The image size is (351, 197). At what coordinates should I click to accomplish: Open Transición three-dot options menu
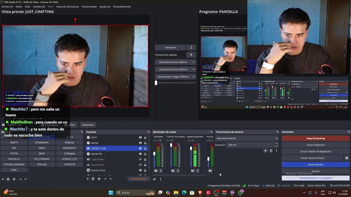click(191, 47)
